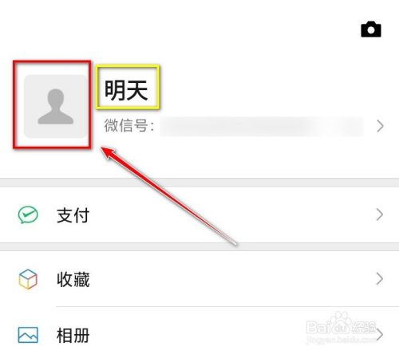Tap the green 支付 chat-bubble checkmark icon
This screenshot has height=354, width=399.
pyautogui.click(x=28, y=214)
